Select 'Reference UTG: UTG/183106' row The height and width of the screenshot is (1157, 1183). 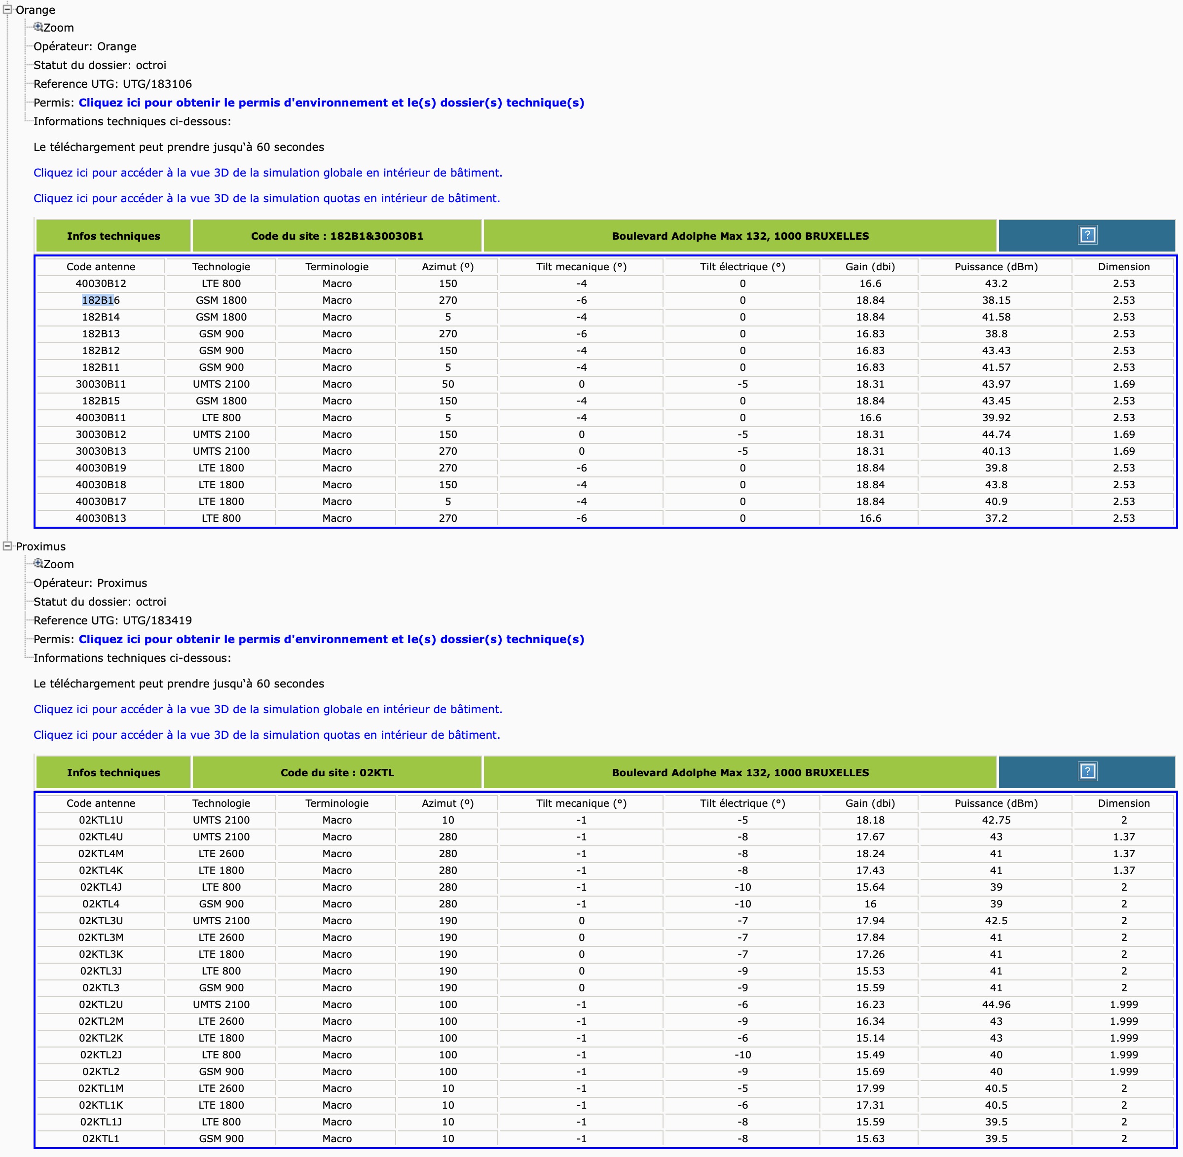point(112,84)
